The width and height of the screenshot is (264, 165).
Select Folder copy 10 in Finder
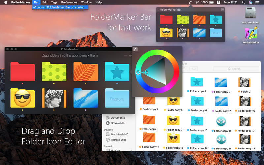pos(197,121)
